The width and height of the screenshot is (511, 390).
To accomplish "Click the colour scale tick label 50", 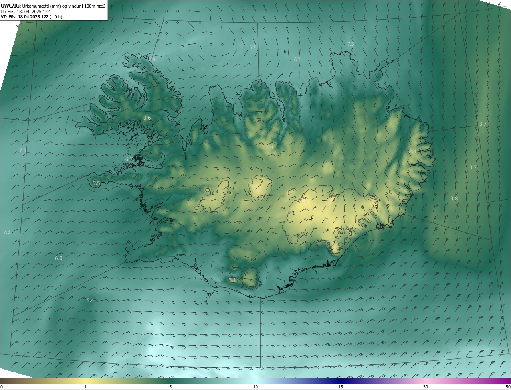I will tap(508, 387).
